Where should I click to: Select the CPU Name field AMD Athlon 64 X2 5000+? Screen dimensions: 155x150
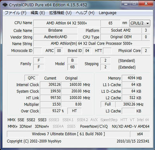click(x=67, y=23)
